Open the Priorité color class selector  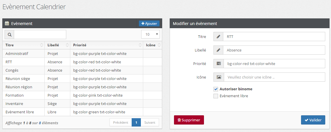coord(274,64)
